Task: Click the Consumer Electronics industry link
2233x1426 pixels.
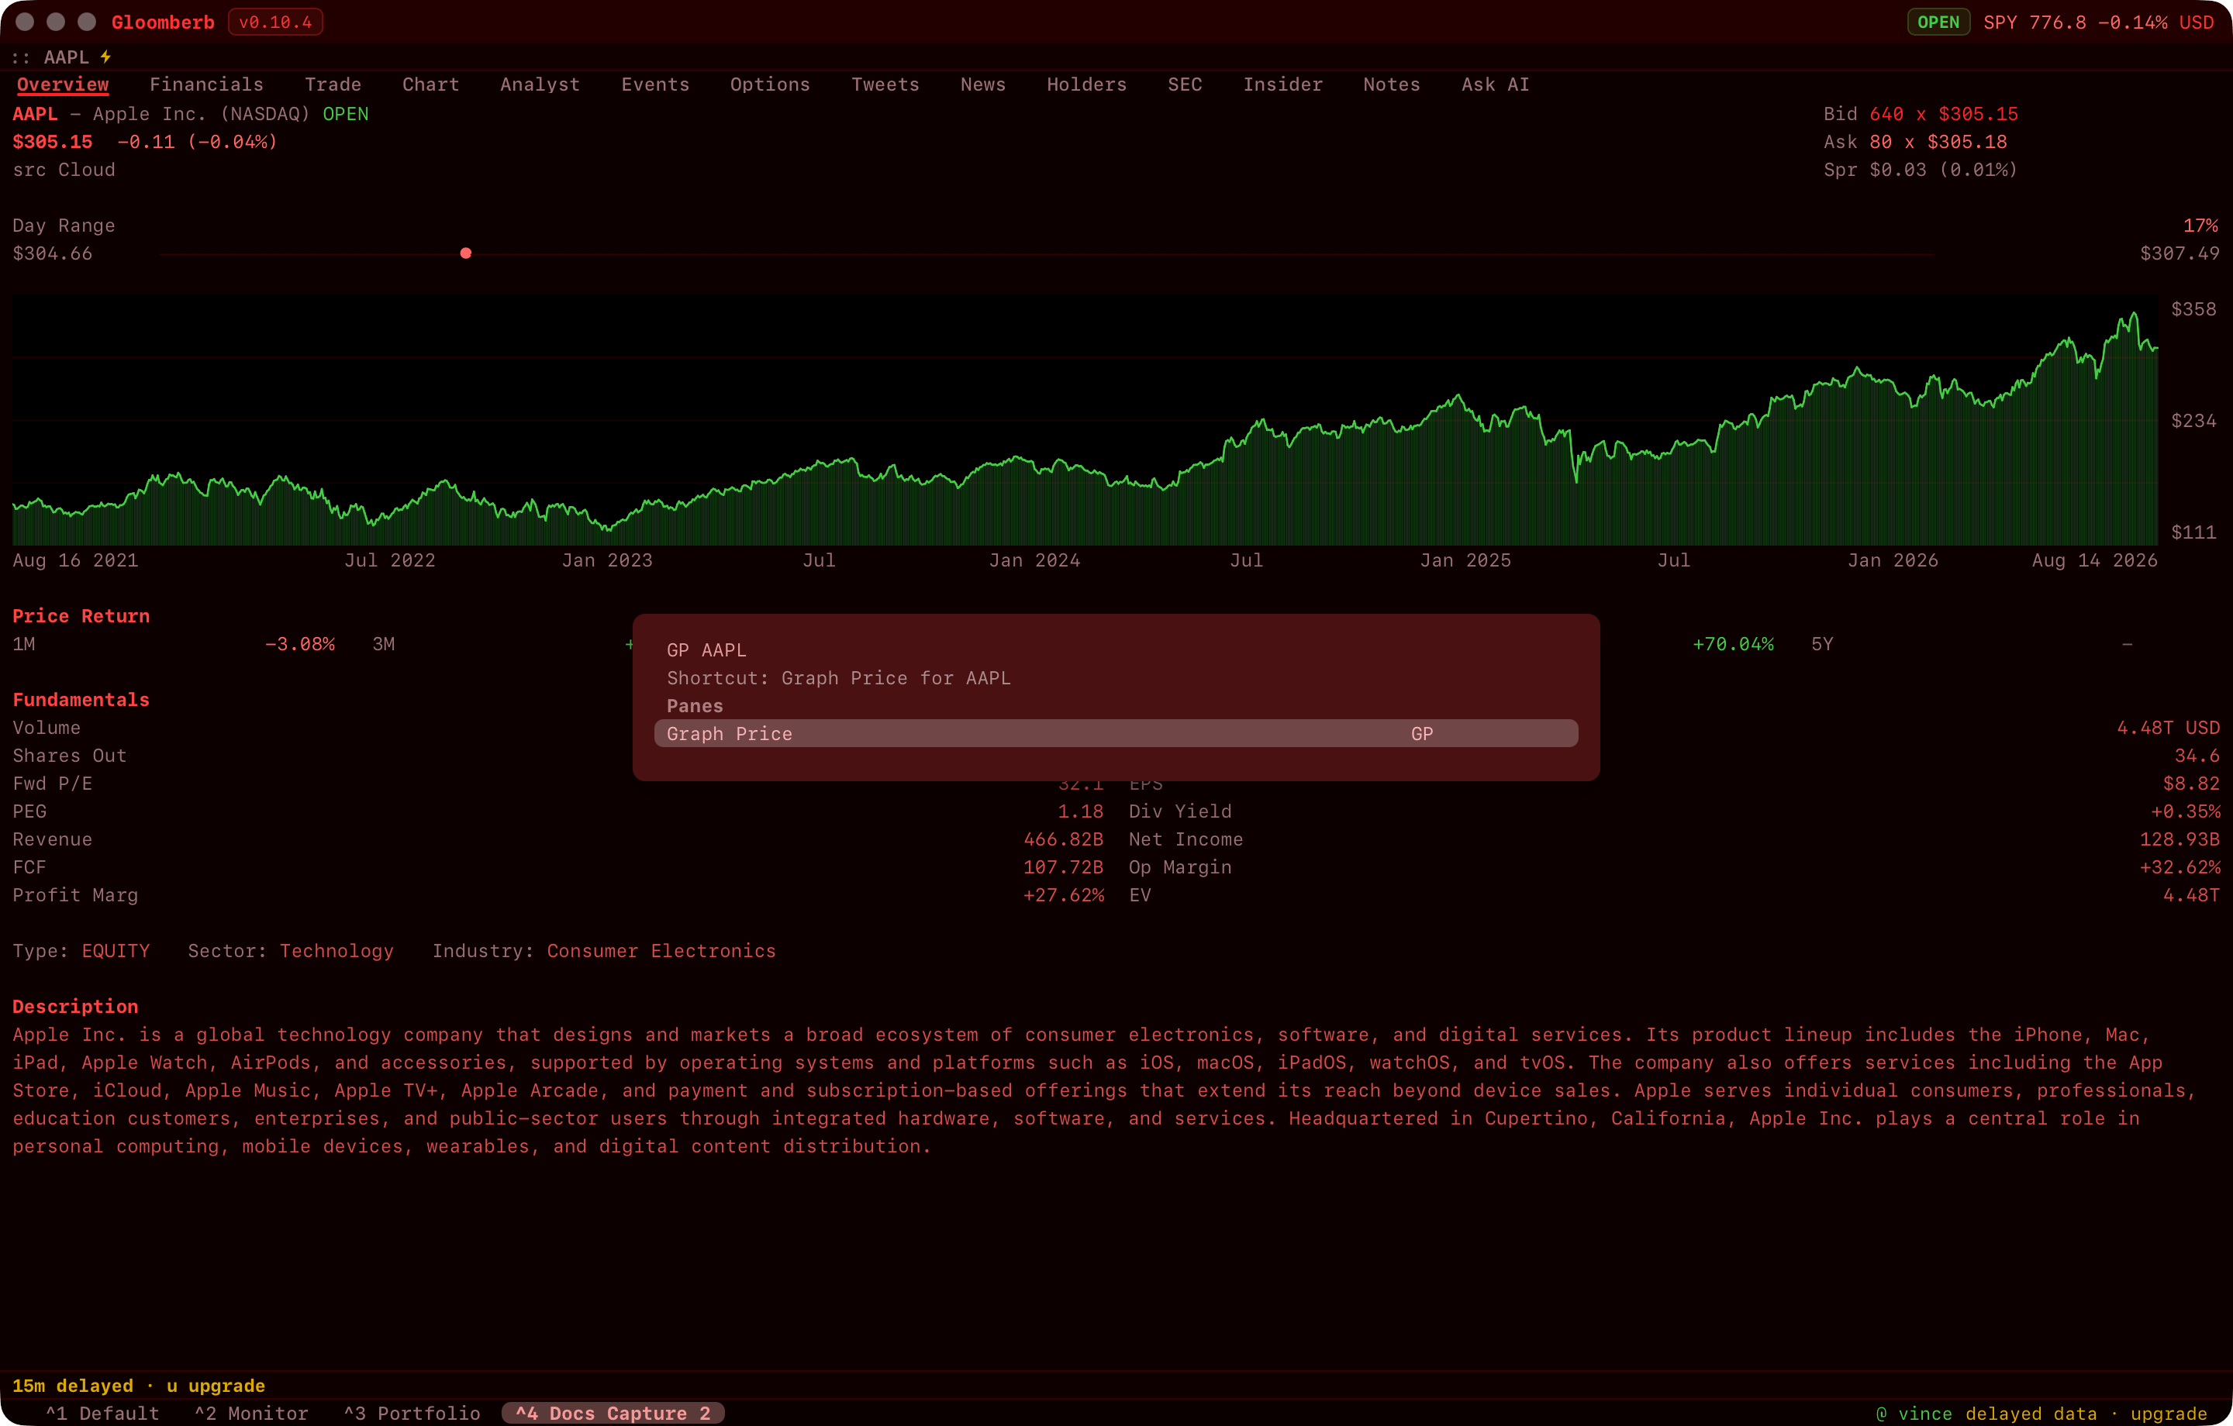Action: coord(661,950)
